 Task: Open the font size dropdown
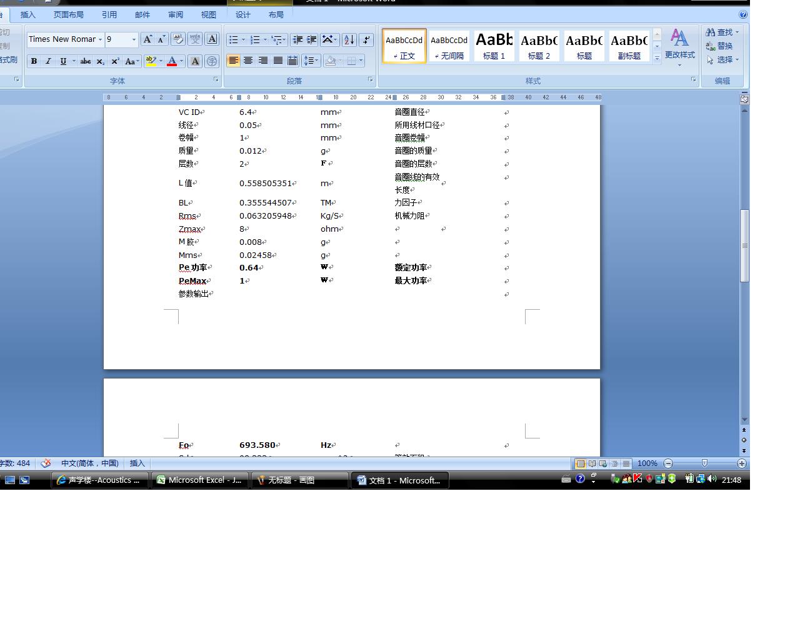134,39
